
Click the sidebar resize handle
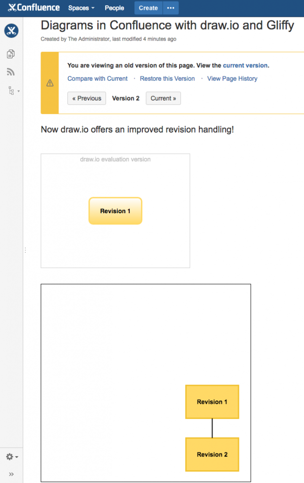coord(25,250)
